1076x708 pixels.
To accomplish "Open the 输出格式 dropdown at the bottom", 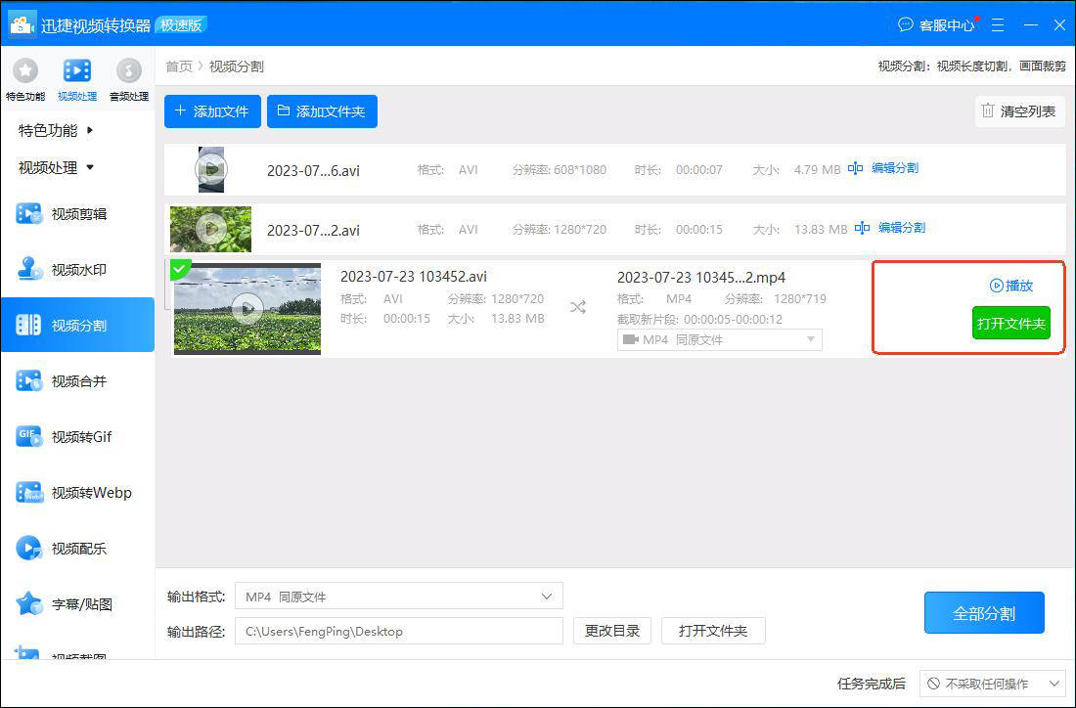I will 398,596.
